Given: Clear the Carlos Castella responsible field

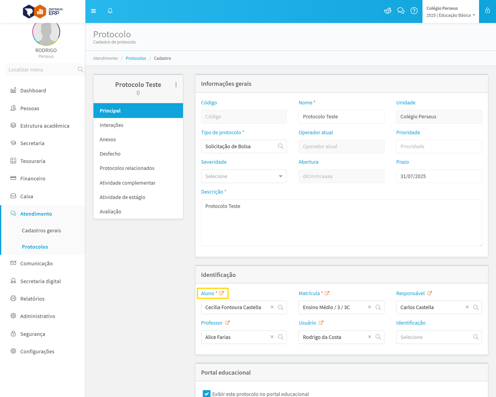Looking at the screenshot, I should click(x=467, y=307).
